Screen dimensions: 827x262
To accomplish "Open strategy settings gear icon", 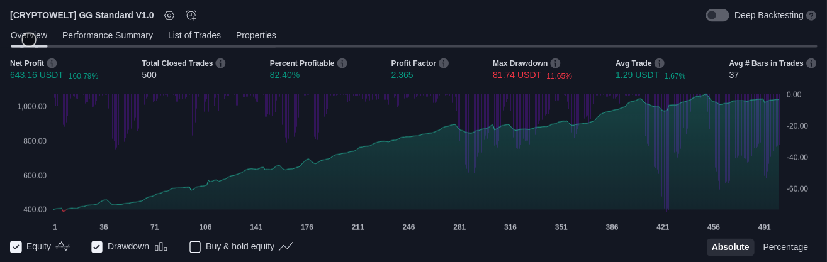I will [169, 16].
